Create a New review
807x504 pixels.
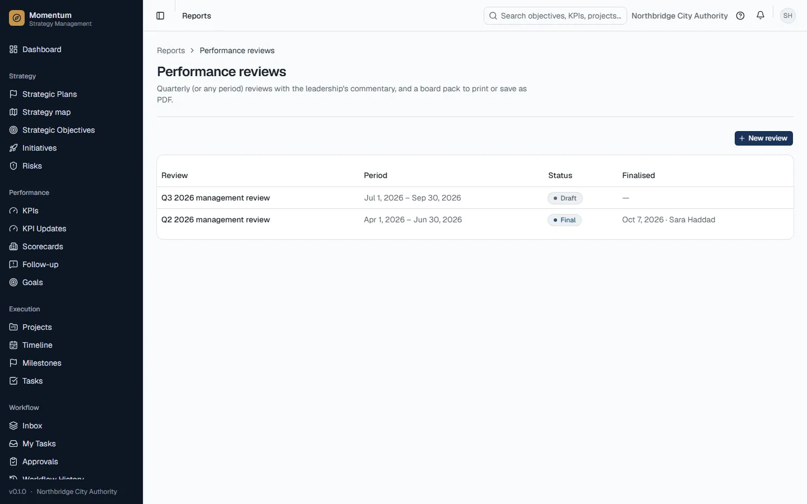pyautogui.click(x=763, y=138)
